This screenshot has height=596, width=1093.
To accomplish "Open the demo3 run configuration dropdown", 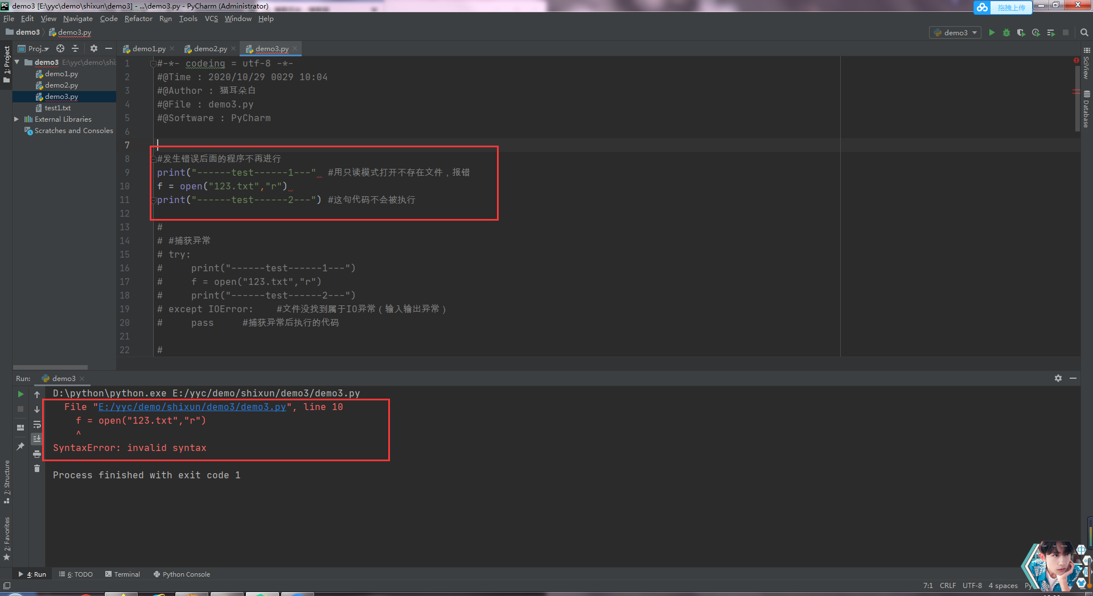I will click(x=955, y=32).
